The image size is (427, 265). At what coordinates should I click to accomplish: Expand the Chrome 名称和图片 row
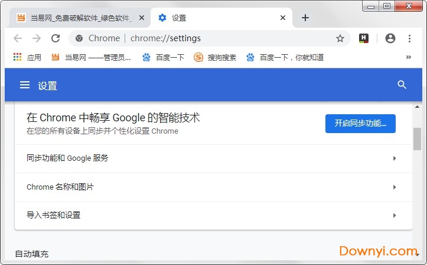[213, 187]
